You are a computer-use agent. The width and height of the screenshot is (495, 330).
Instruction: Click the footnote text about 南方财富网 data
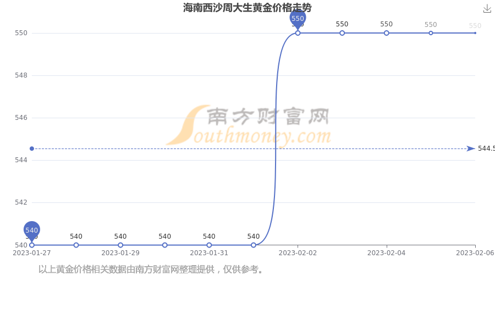151,269
